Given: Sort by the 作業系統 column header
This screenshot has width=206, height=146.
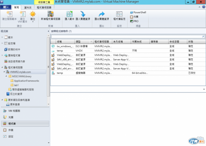Looking at the screenshot, I should pyautogui.click(x=140, y=42).
